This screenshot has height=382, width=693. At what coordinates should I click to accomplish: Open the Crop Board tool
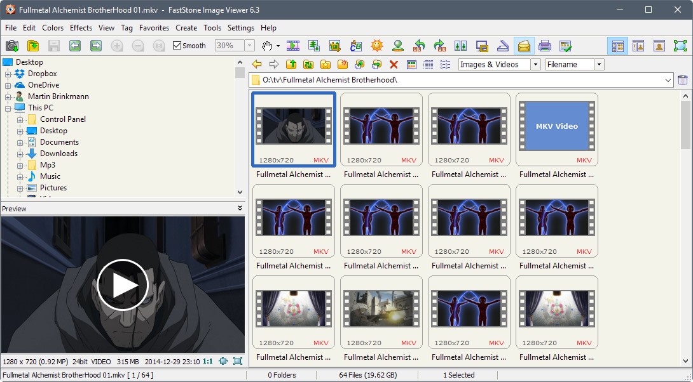pos(335,46)
